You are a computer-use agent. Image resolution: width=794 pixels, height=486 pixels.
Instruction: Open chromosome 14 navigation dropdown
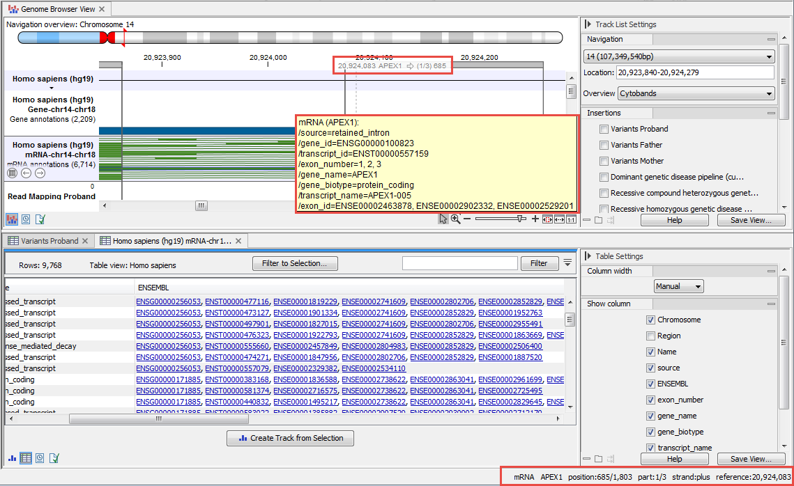click(678, 56)
